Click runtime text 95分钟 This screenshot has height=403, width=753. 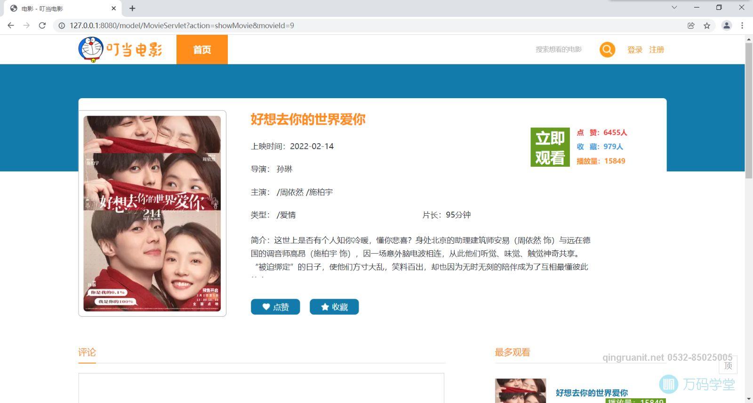[458, 215]
